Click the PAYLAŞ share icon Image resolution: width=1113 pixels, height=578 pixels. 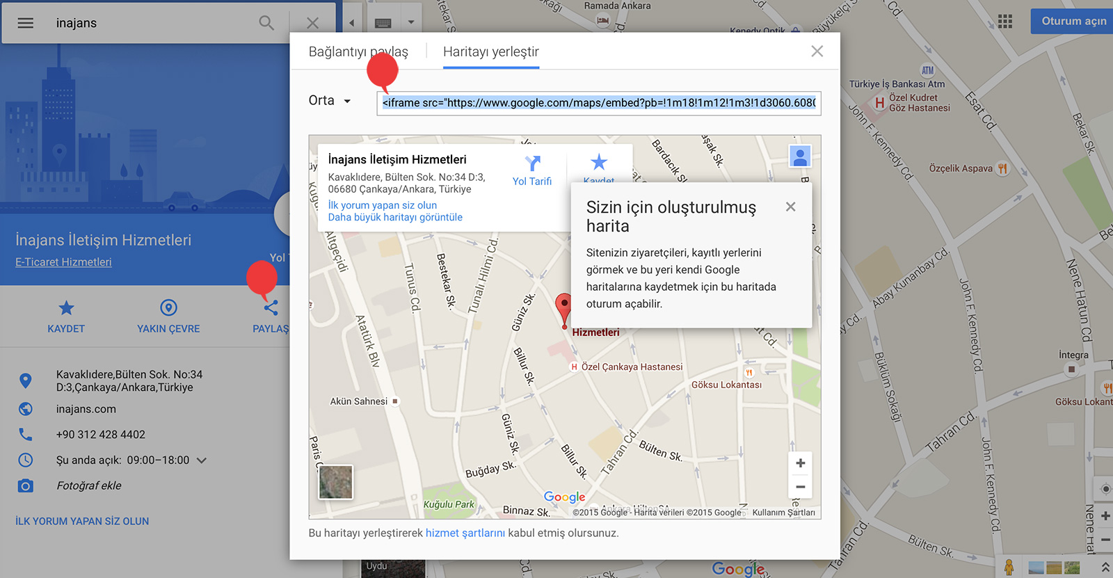tap(271, 307)
